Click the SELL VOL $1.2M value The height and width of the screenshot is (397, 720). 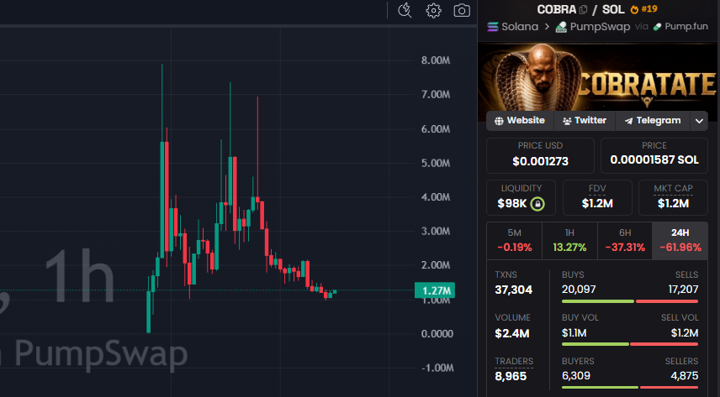point(685,333)
